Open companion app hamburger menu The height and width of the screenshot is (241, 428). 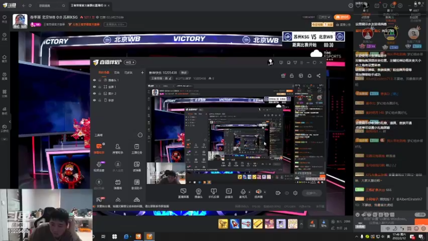(x=302, y=63)
